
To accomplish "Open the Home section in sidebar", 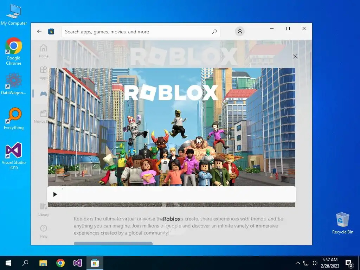I will tap(44, 51).
